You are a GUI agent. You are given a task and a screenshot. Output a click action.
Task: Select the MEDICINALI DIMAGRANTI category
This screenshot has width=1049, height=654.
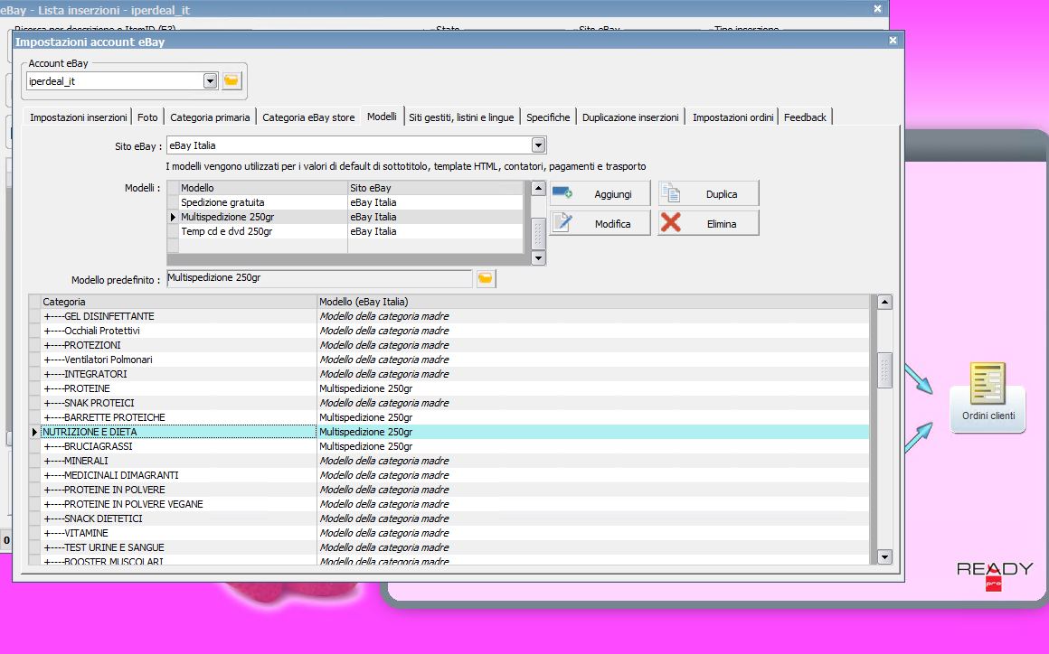[449, 476]
